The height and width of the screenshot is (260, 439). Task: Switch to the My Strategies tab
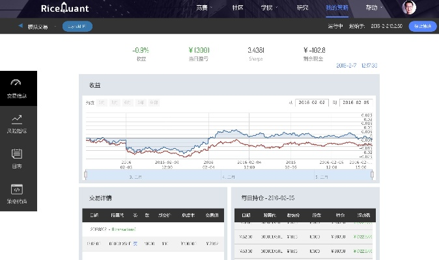tap(336, 8)
